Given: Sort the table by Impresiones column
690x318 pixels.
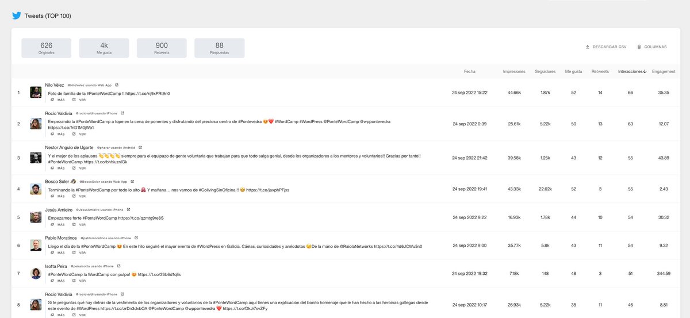Looking at the screenshot, I should pos(514,71).
